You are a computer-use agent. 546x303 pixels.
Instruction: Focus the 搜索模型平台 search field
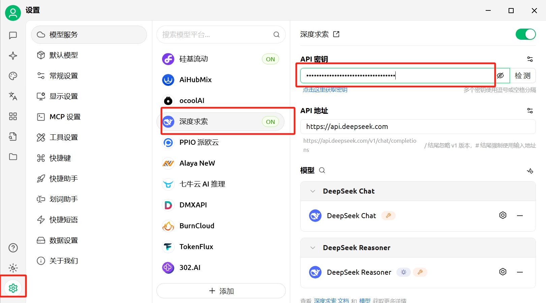(x=221, y=34)
